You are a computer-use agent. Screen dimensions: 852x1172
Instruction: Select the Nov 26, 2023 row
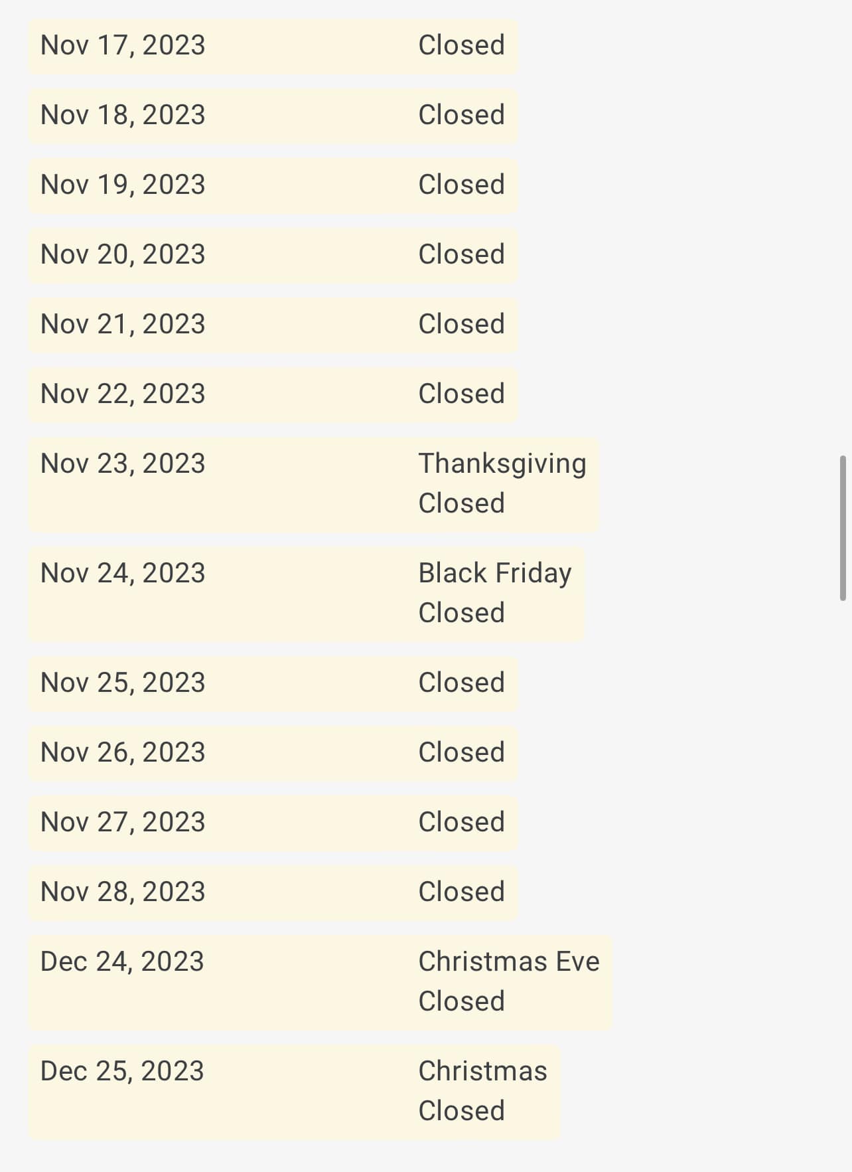tap(273, 753)
